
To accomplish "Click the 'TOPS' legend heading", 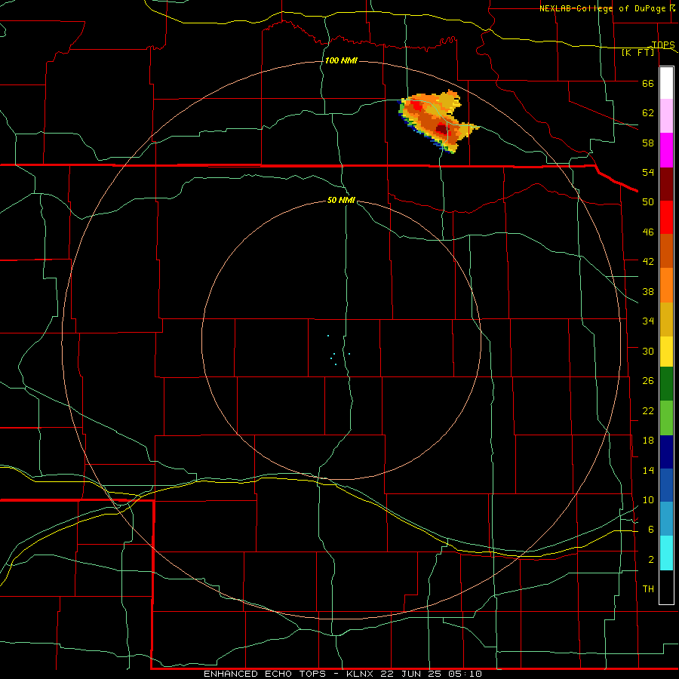I will 663,45.
